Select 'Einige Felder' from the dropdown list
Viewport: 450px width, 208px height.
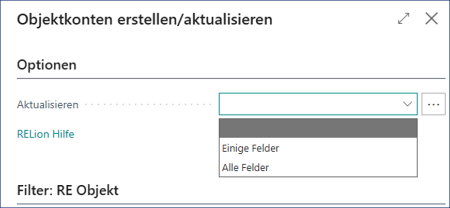pyautogui.click(x=251, y=148)
